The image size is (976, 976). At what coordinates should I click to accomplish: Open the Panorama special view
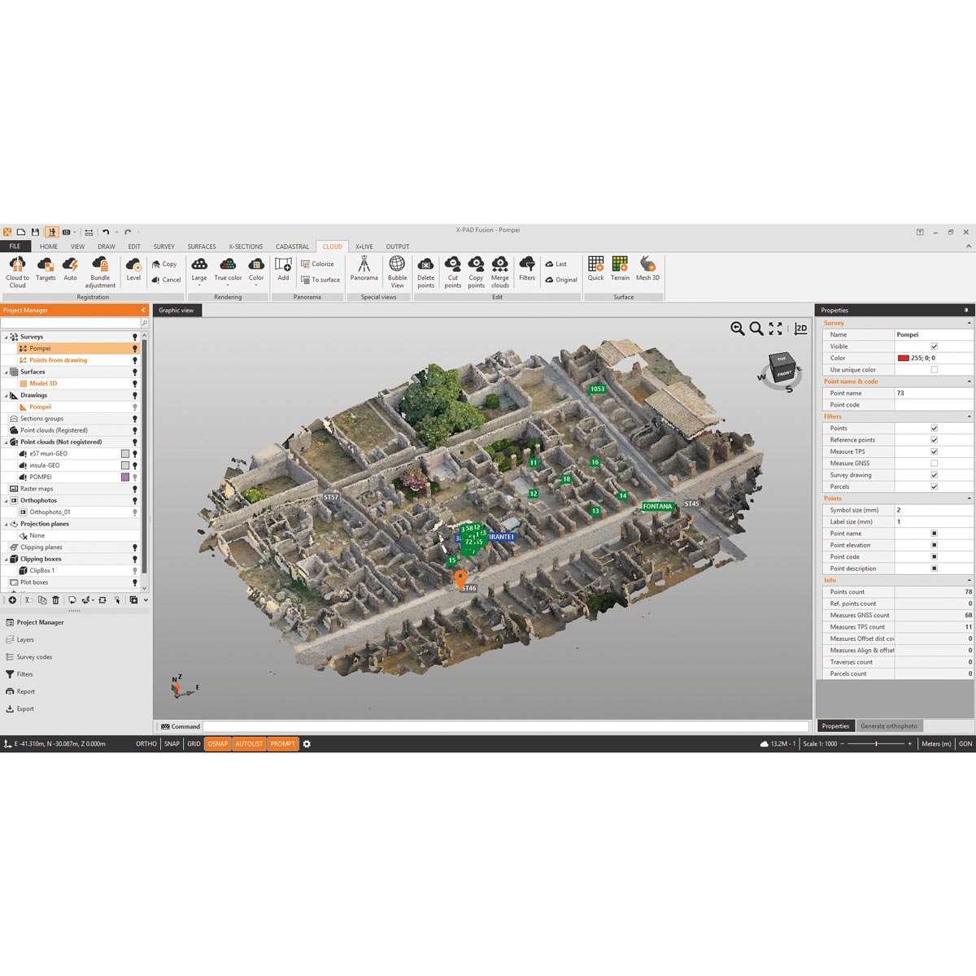364,267
